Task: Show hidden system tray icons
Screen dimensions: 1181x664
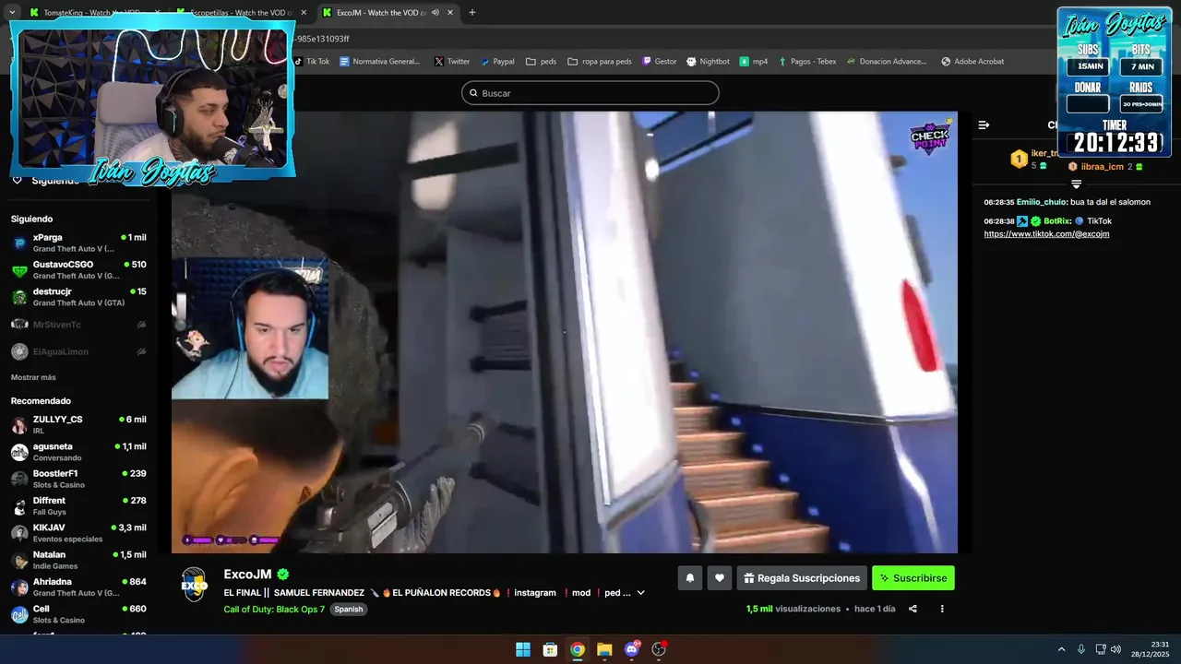Action: coord(1061,649)
